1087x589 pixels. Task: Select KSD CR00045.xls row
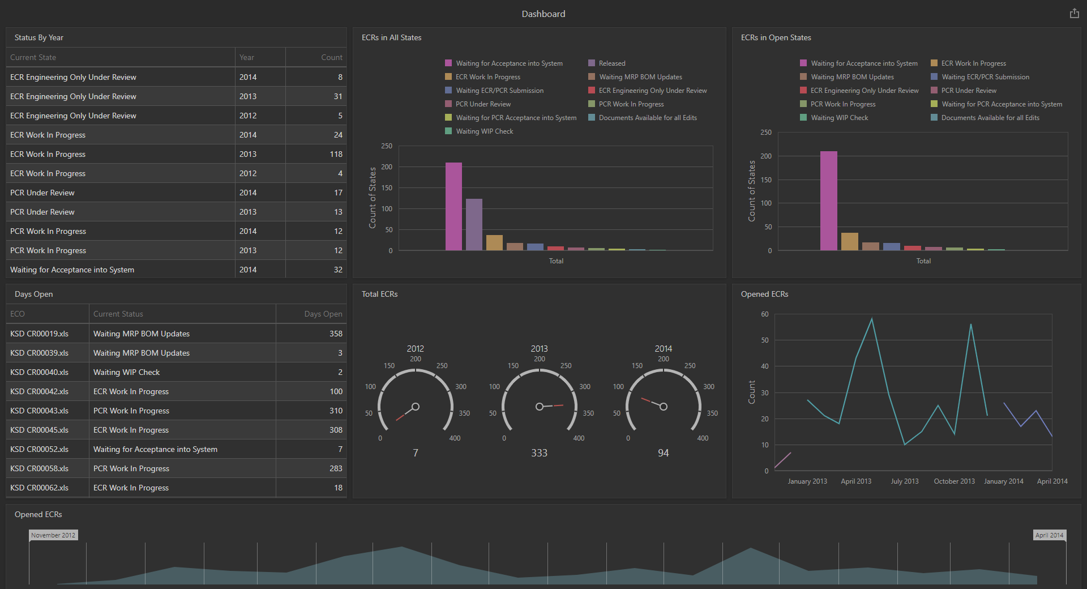[176, 430]
